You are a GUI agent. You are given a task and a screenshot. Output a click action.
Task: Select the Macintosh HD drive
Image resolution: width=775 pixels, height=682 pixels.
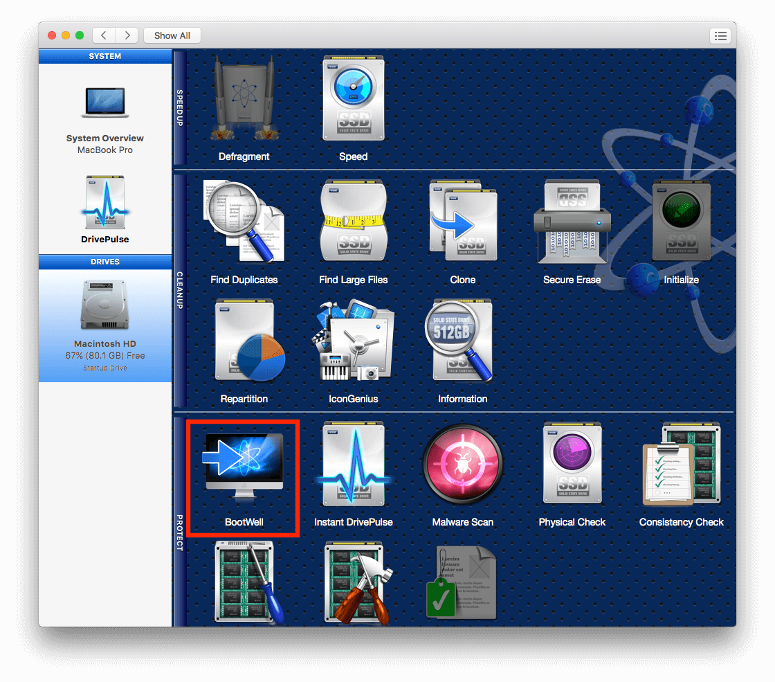pyautogui.click(x=104, y=325)
